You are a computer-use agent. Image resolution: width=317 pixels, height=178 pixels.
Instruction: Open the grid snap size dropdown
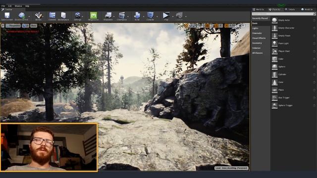(x=211, y=26)
